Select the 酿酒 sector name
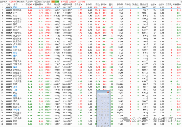The image size is (182, 127). click(15, 24)
